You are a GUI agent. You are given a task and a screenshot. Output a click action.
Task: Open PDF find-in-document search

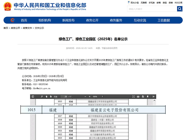[x=42, y=96]
